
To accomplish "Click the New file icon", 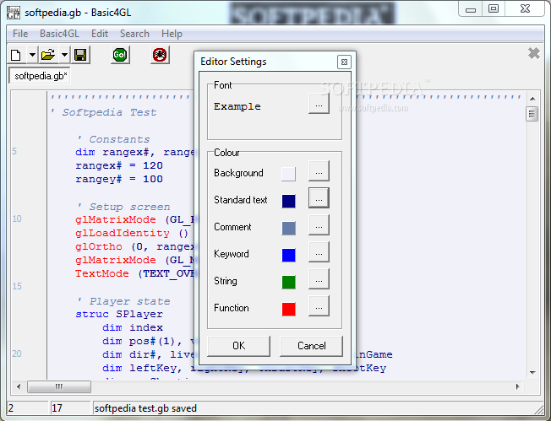I will click(16, 55).
